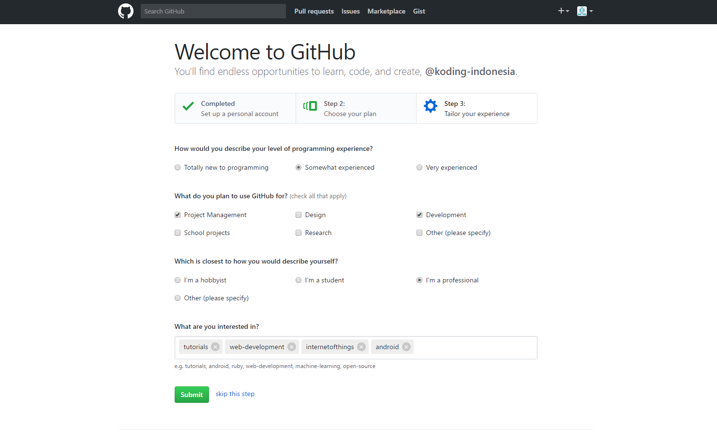Click the Completed: Set up a personal account step
Viewport: 717px width, 442px height.
[235, 108]
